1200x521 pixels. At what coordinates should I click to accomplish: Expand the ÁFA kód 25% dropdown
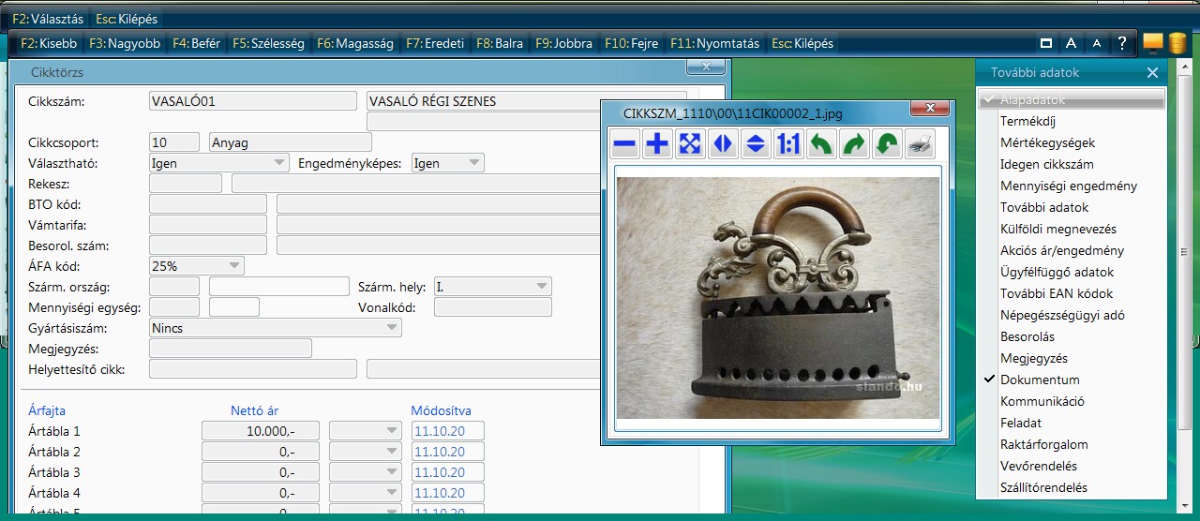234,266
